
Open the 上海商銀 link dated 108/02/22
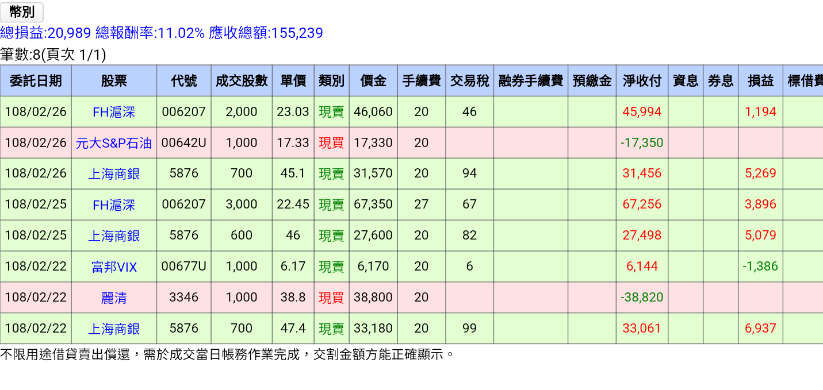114,328
